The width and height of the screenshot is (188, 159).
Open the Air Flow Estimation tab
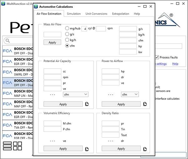(49, 14)
